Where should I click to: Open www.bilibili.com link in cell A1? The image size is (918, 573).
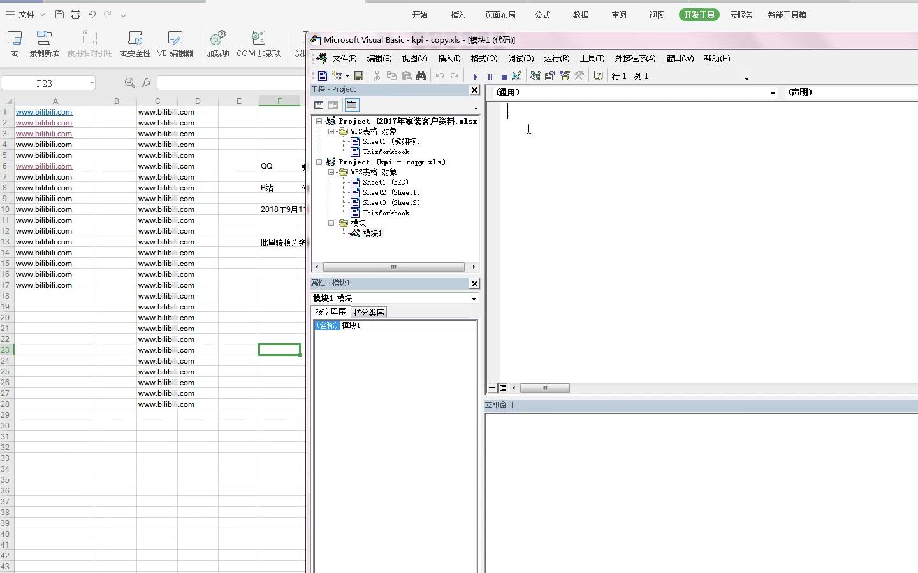tap(44, 112)
